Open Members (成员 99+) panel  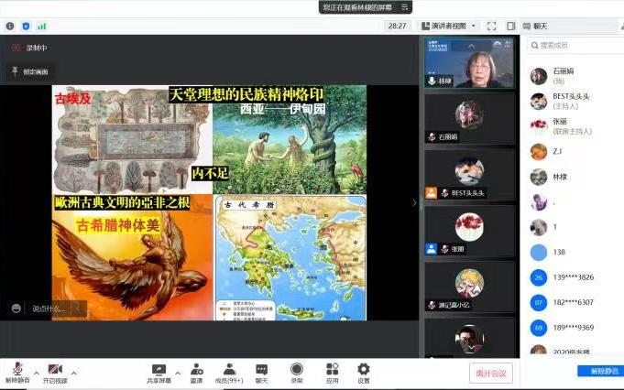click(x=229, y=373)
